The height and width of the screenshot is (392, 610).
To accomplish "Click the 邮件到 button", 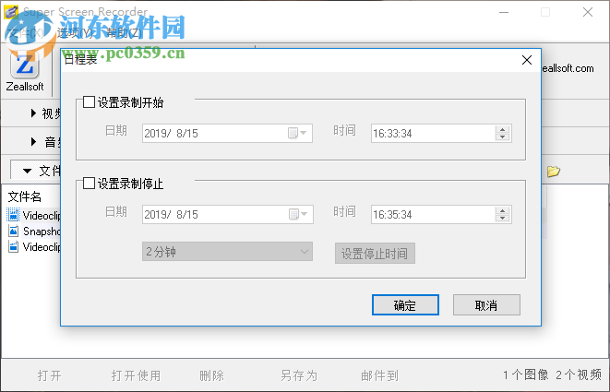I will click(x=379, y=375).
